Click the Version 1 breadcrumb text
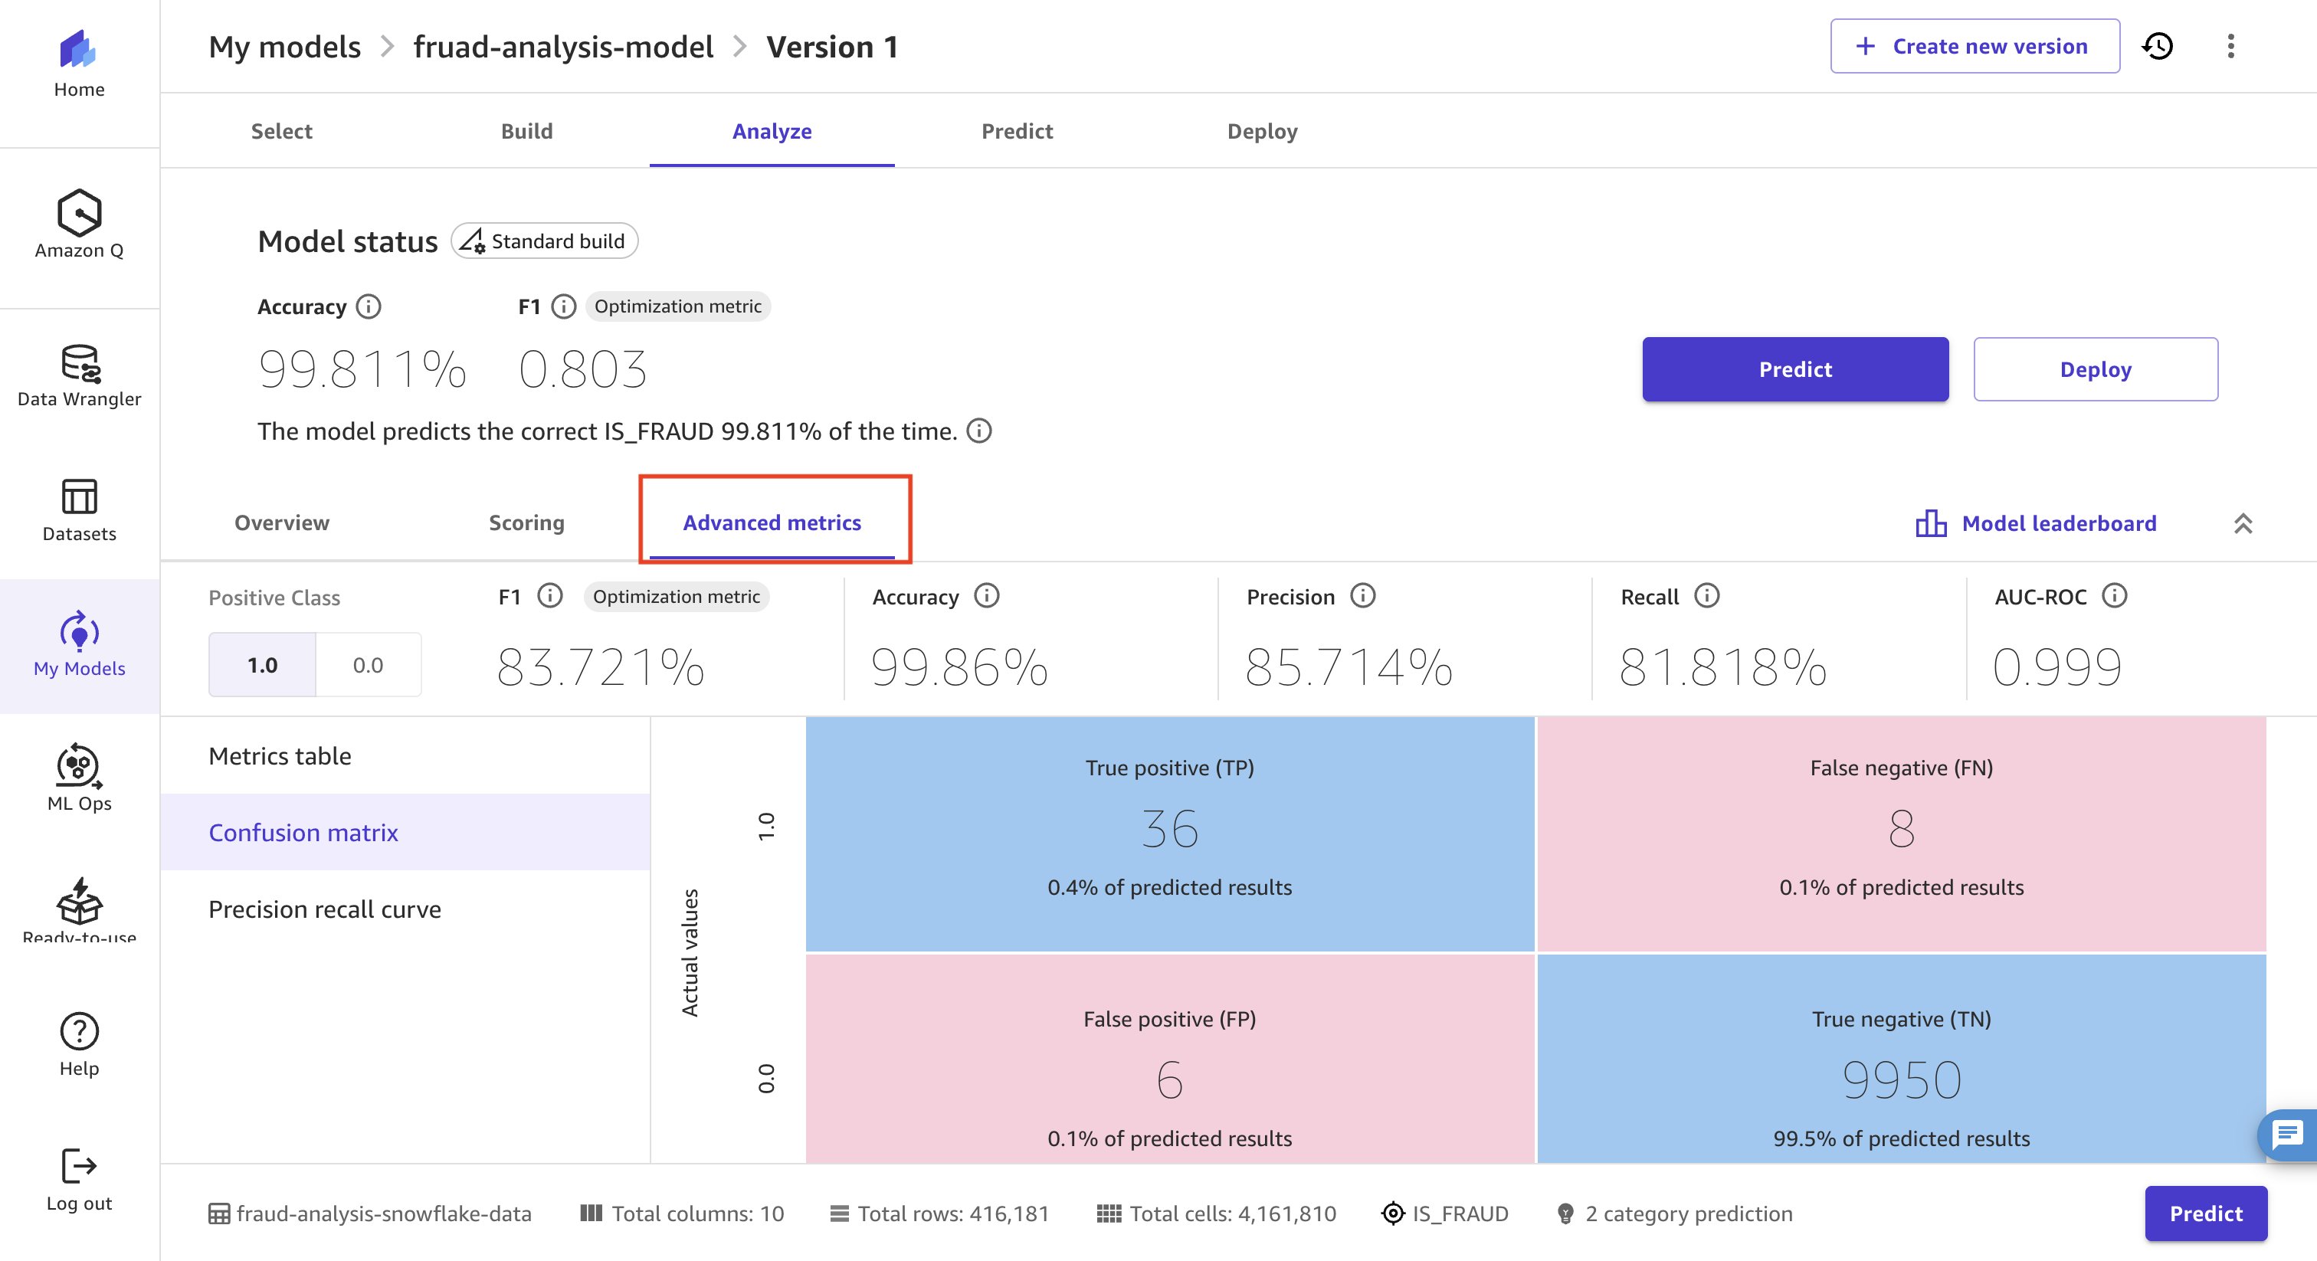 [x=832, y=46]
